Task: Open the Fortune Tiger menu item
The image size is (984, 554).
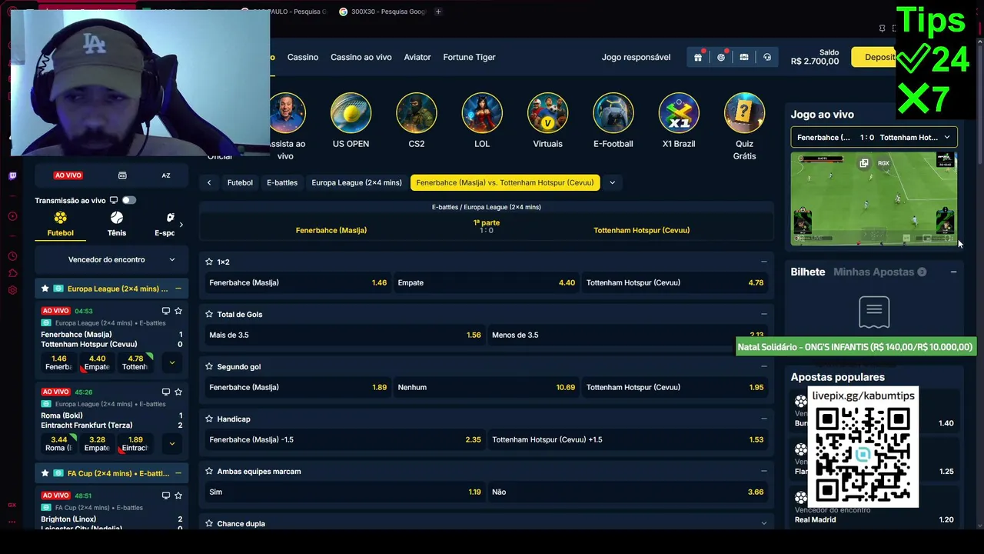Action: point(469,57)
